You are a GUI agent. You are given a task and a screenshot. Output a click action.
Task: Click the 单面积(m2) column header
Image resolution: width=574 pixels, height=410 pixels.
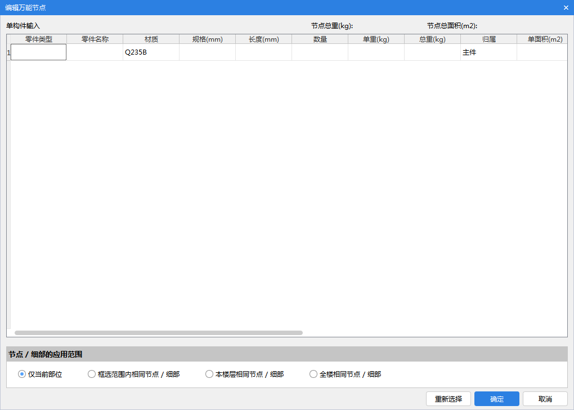(x=542, y=39)
